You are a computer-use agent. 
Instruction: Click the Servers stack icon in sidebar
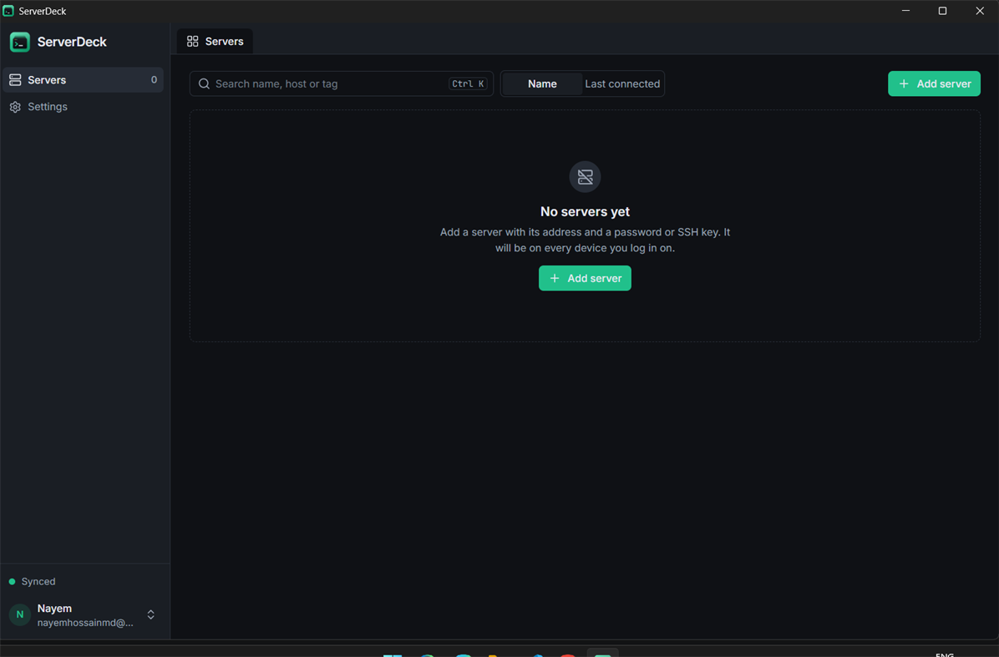[15, 79]
